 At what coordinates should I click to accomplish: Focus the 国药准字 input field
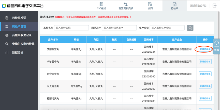[119, 28]
